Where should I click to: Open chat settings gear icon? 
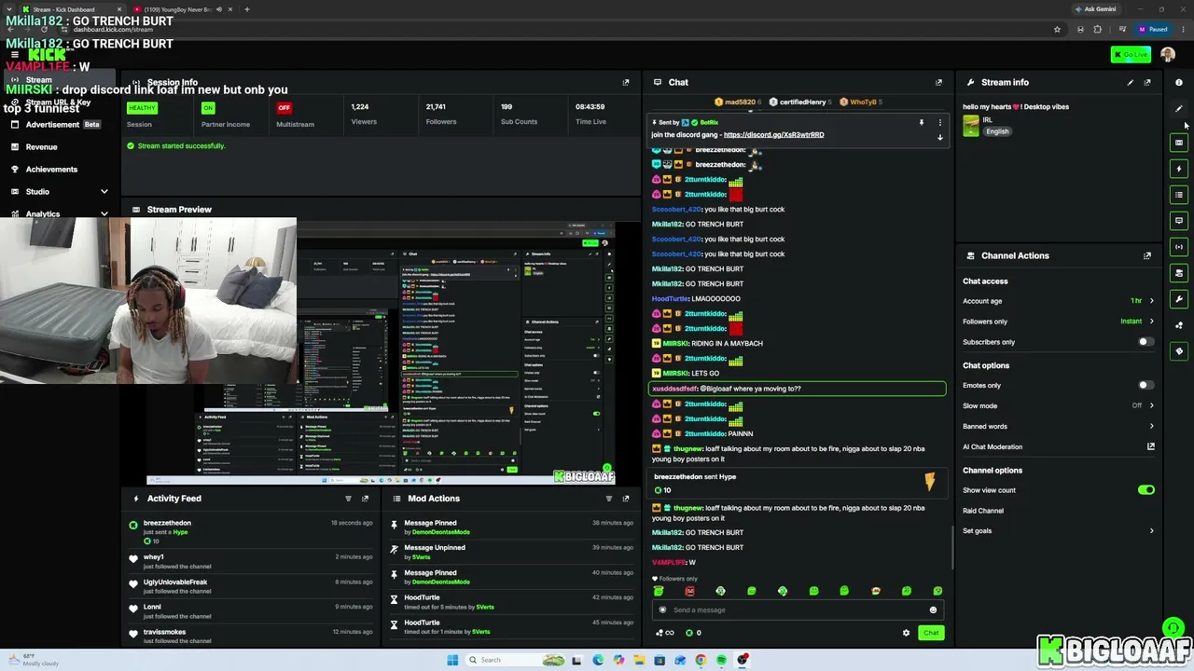point(906,633)
